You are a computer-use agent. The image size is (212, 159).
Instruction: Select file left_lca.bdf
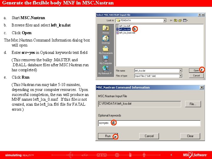point(123,26)
